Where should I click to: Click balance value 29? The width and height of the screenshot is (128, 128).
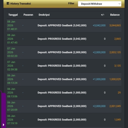coord(119,92)
